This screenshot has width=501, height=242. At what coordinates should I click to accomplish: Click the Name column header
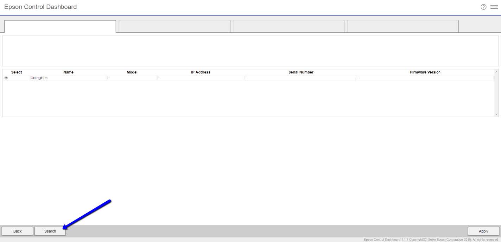(68, 72)
